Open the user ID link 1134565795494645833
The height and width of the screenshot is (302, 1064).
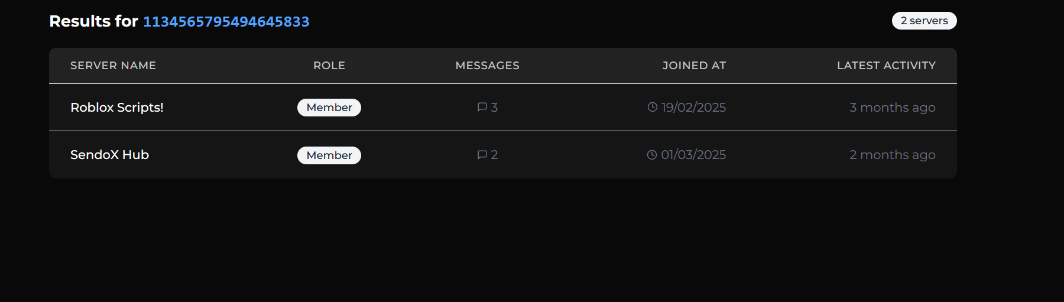click(226, 21)
